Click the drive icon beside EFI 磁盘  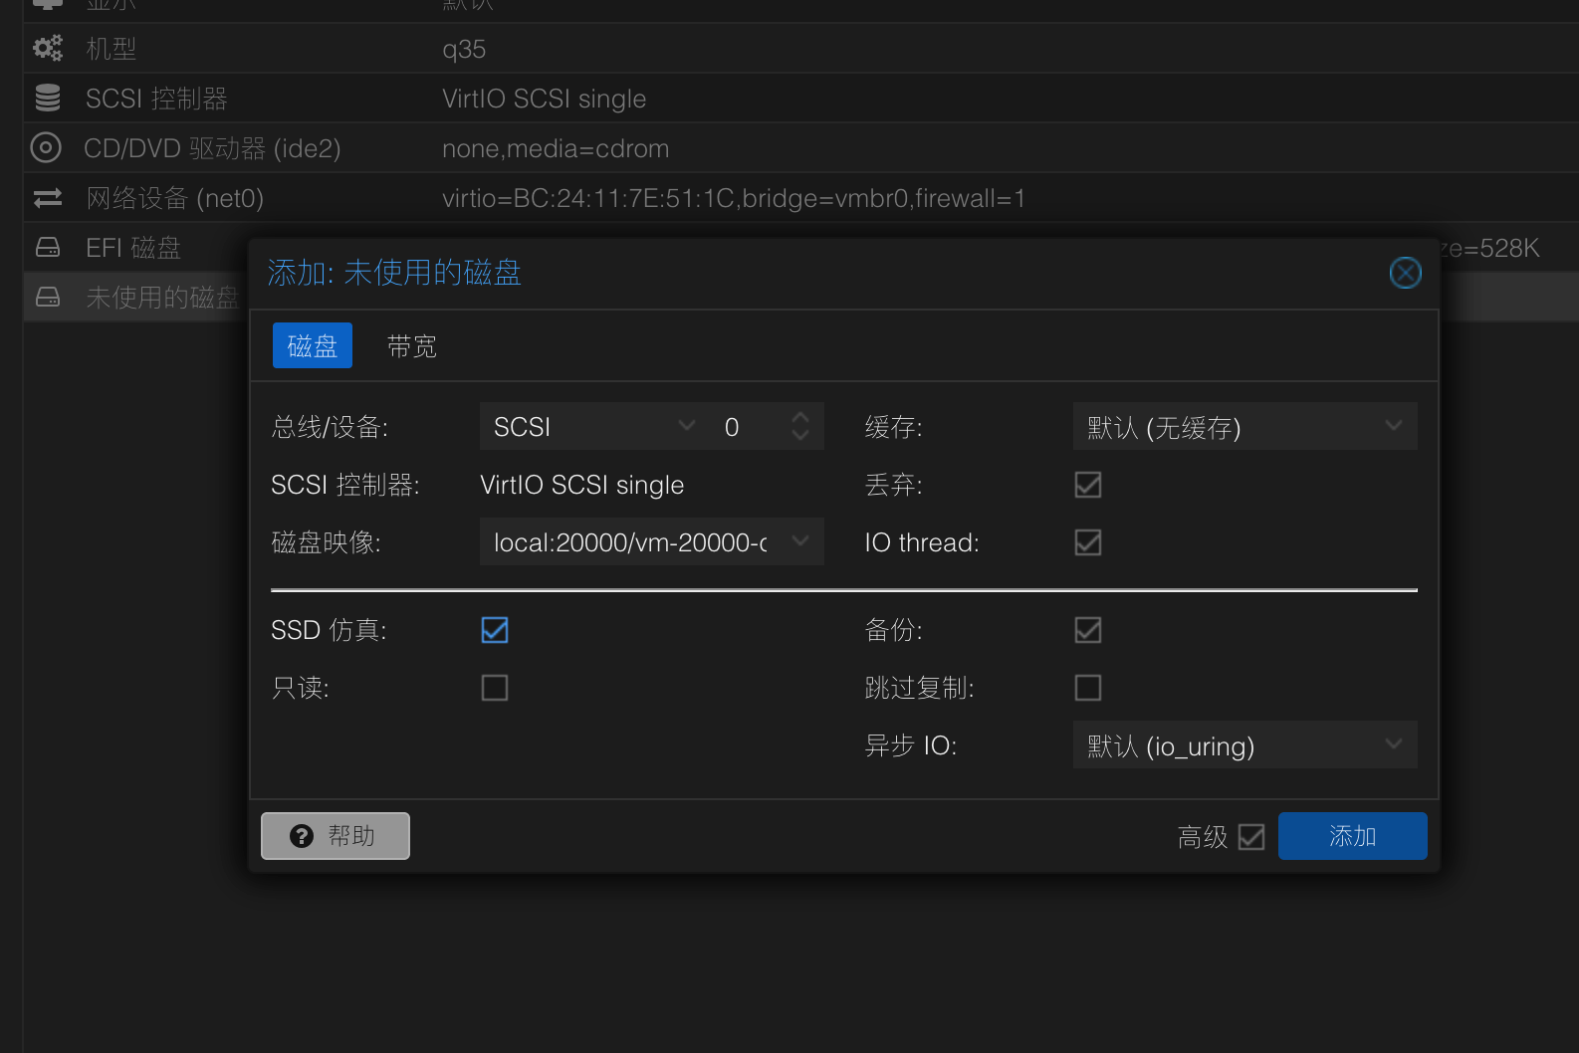pos(47,247)
